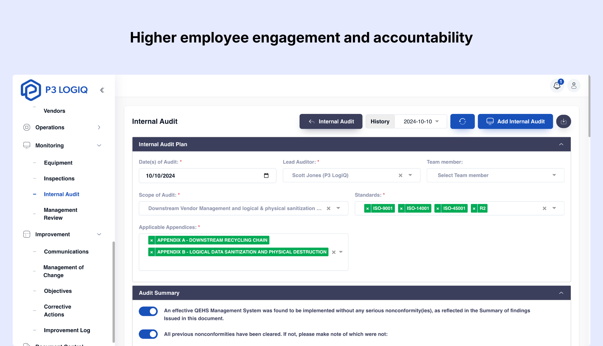Open the user profile icon
Screen dimensions: 603x346
(x=574, y=86)
